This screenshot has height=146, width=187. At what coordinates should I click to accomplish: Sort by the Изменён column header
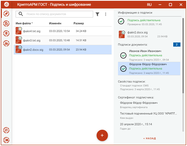coord(55,23)
